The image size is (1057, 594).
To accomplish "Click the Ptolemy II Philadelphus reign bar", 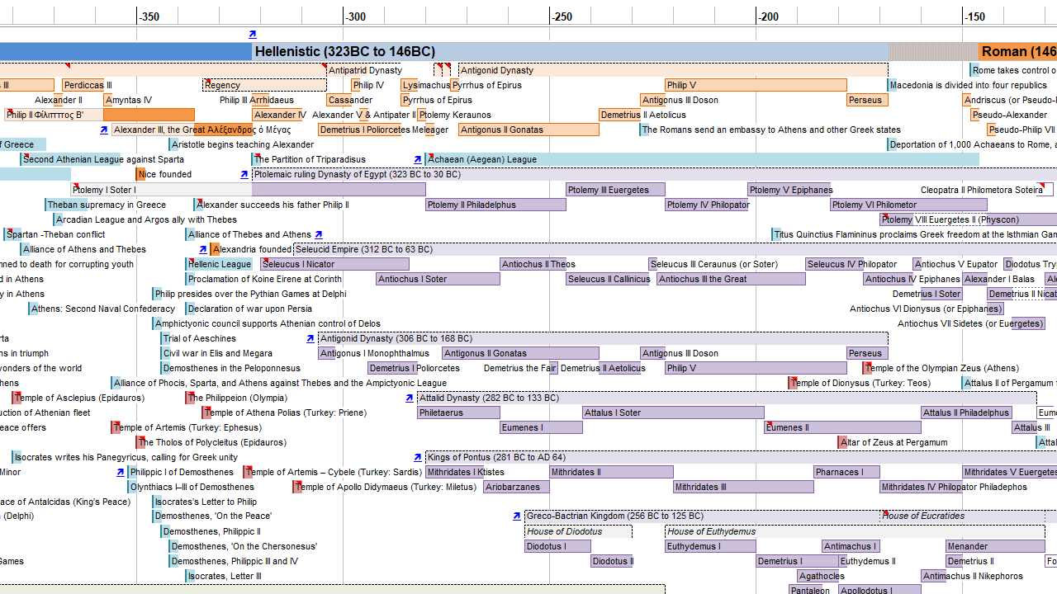I will tap(495, 205).
